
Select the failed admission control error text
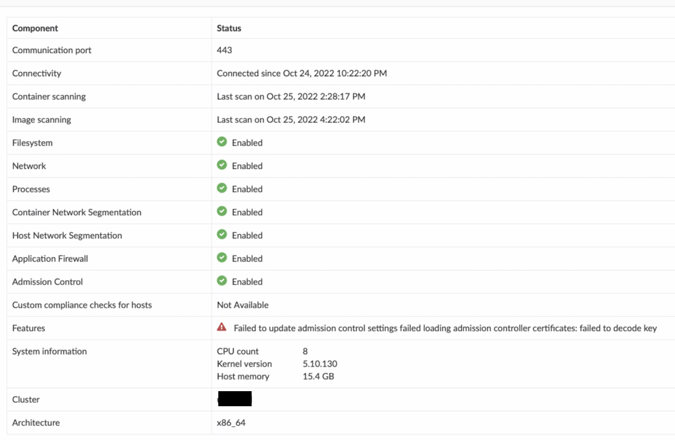point(445,328)
